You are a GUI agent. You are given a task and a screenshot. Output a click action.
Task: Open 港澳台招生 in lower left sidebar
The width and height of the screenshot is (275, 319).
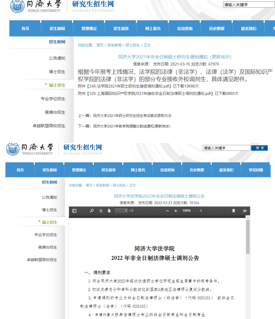tap(47, 247)
